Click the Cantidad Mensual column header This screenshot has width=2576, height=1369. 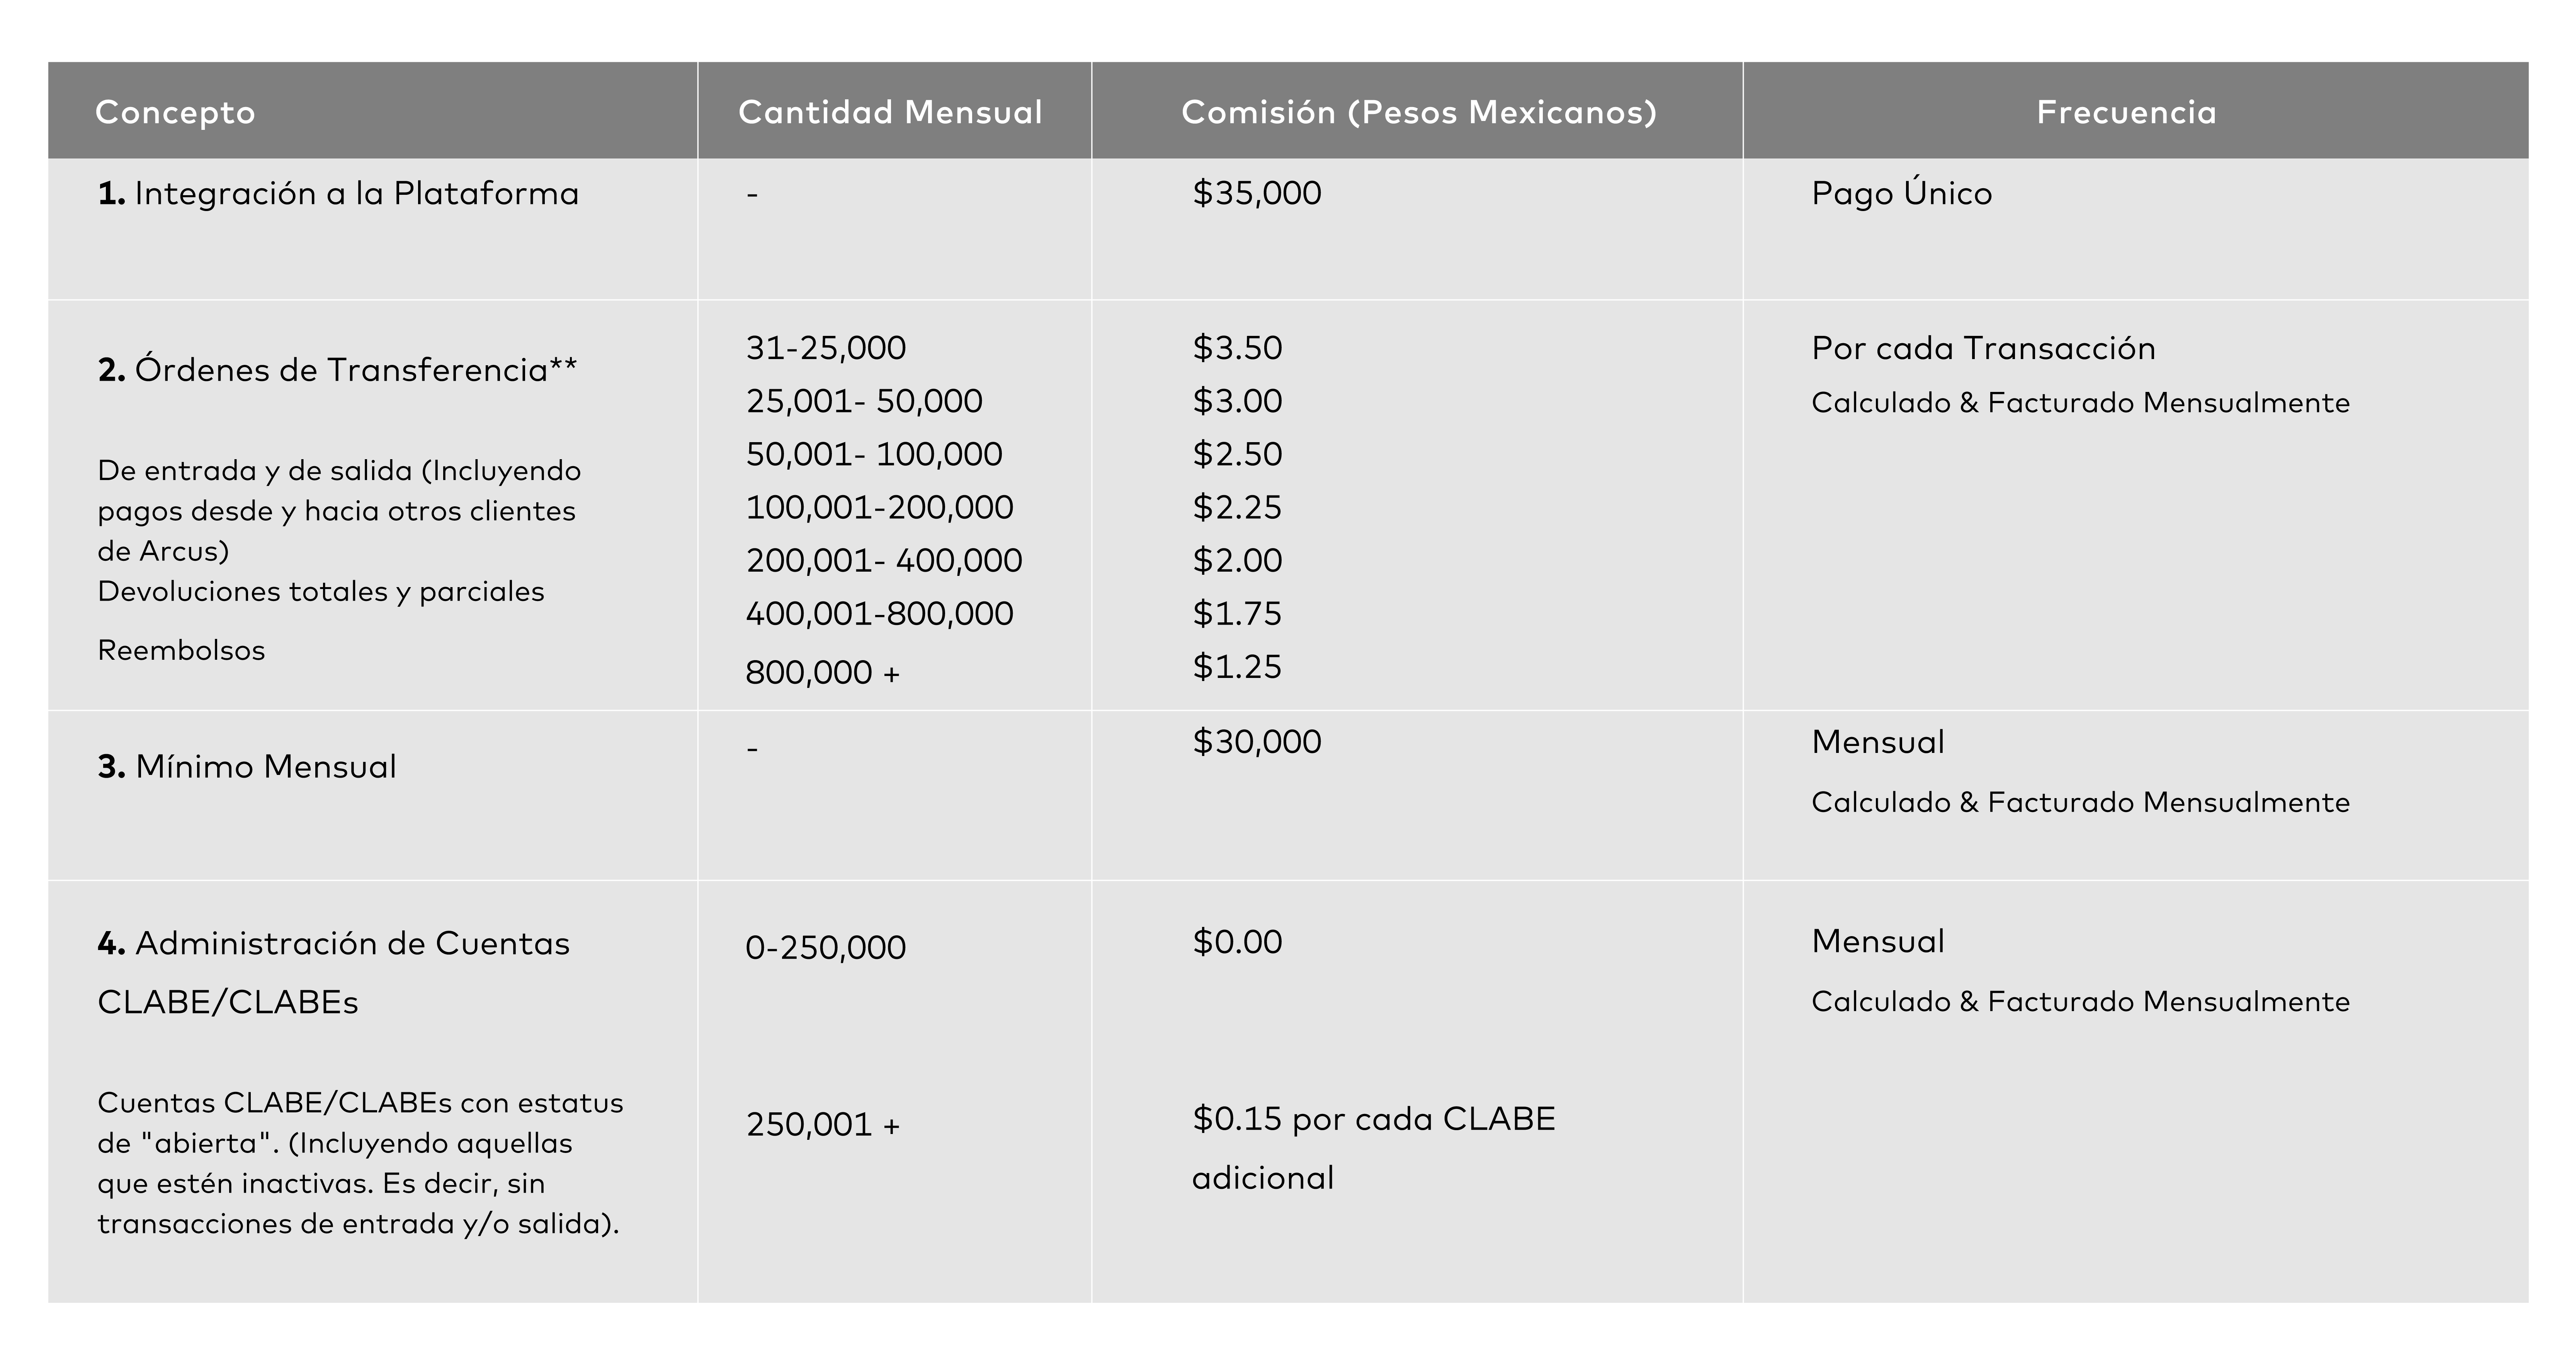(x=890, y=112)
